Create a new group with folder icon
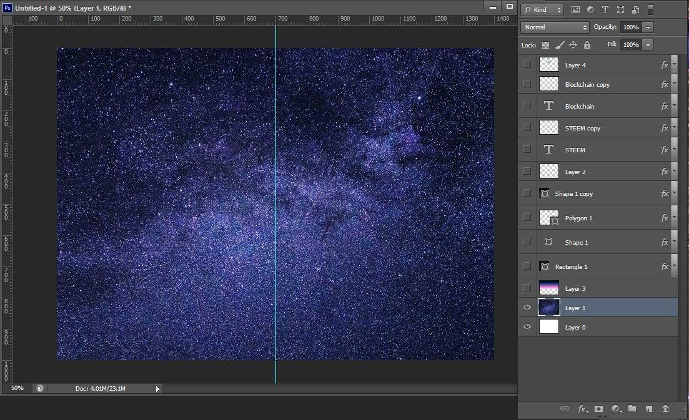 click(632, 409)
